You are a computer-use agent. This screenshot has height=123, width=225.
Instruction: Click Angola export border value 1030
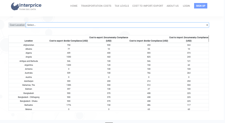[x=69, y=57]
